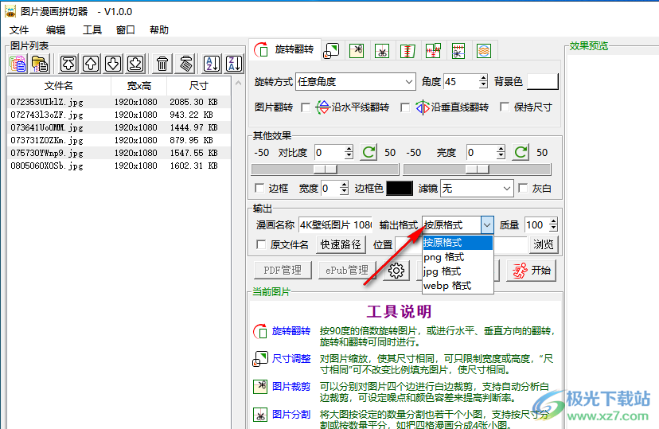This screenshot has width=659, height=429.
Task: Toggle the grayscale checkbox
Action: (523, 188)
